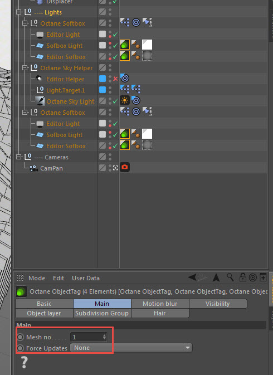This screenshot has height=375, width=273.
Task: Click the Mesh no. stepper arrows
Action: (104, 337)
